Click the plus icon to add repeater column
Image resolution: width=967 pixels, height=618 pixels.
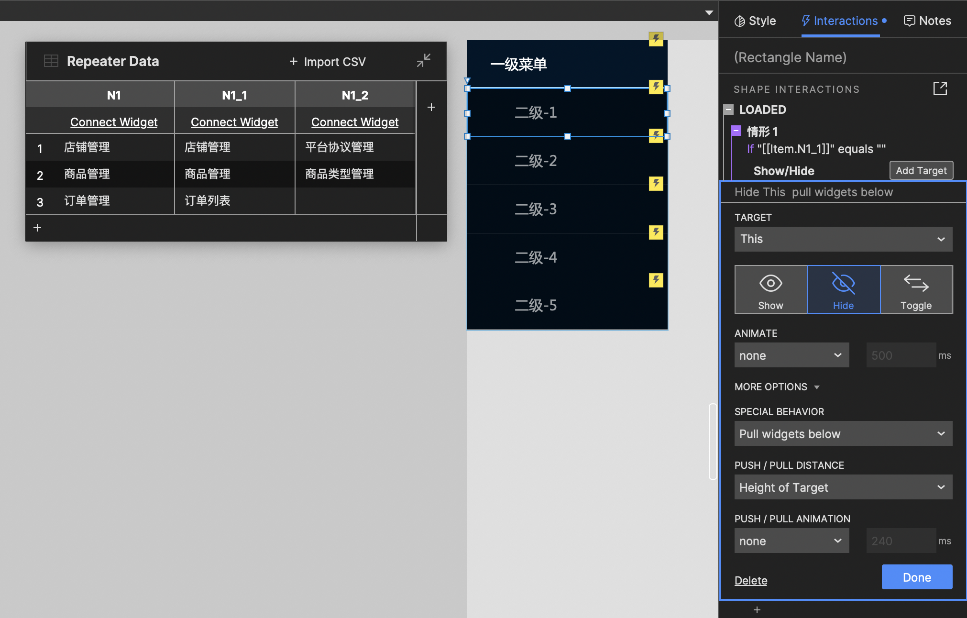coord(431,107)
